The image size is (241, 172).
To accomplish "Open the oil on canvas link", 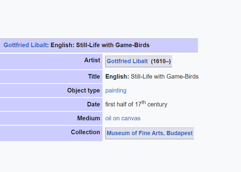I will click(x=123, y=118).
